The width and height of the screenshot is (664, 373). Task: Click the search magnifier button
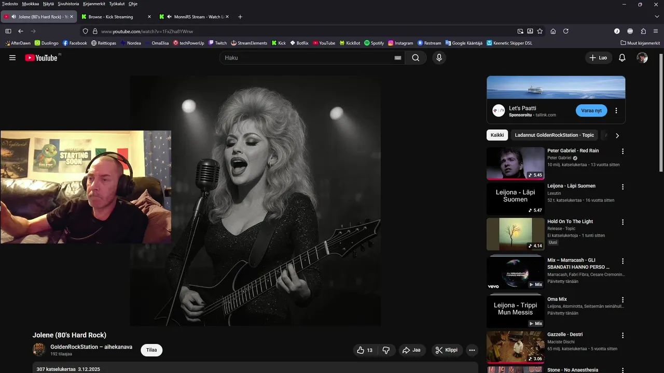pyautogui.click(x=416, y=58)
